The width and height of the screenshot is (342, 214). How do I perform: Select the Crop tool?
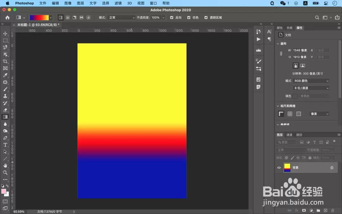click(5, 62)
